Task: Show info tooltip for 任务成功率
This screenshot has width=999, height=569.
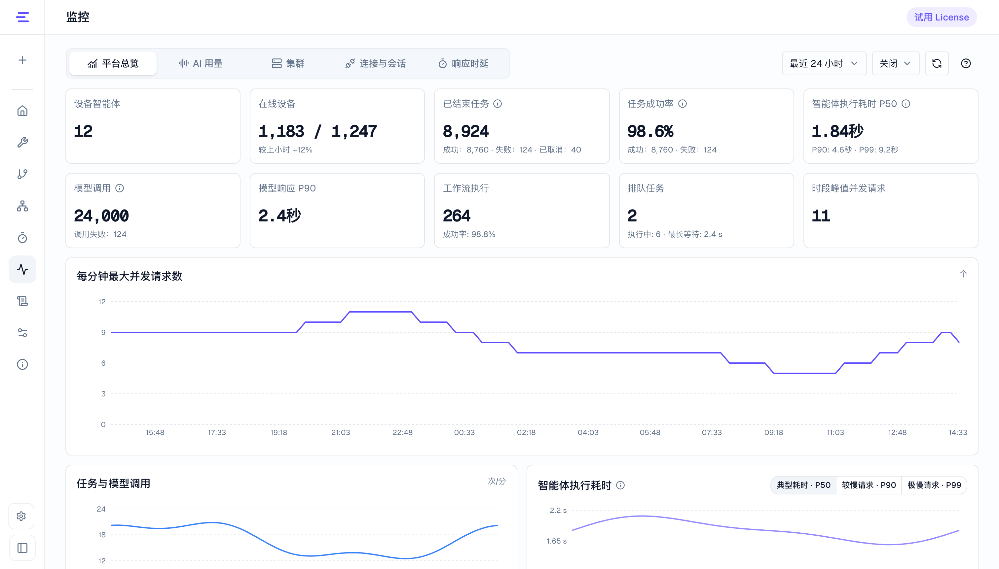Action: click(682, 104)
